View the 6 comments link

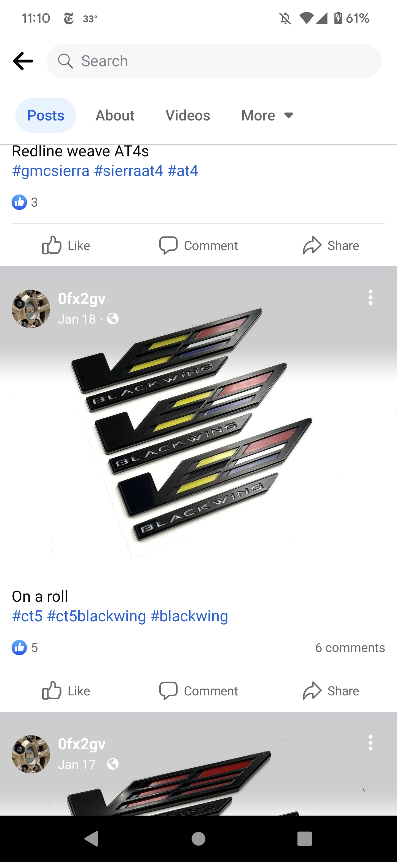[350, 647]
